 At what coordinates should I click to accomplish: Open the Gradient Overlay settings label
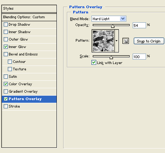[x=23, y=92]
